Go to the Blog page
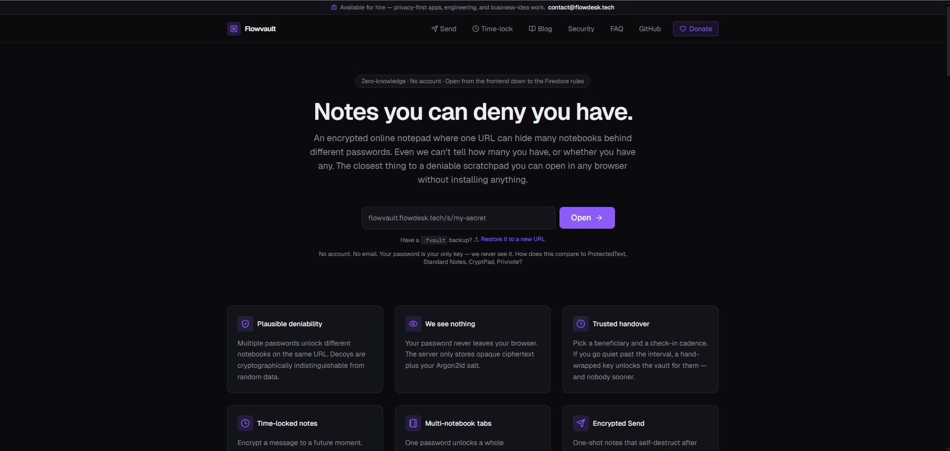The width and height of the screenshot is (950, 451). pos(540,29)
